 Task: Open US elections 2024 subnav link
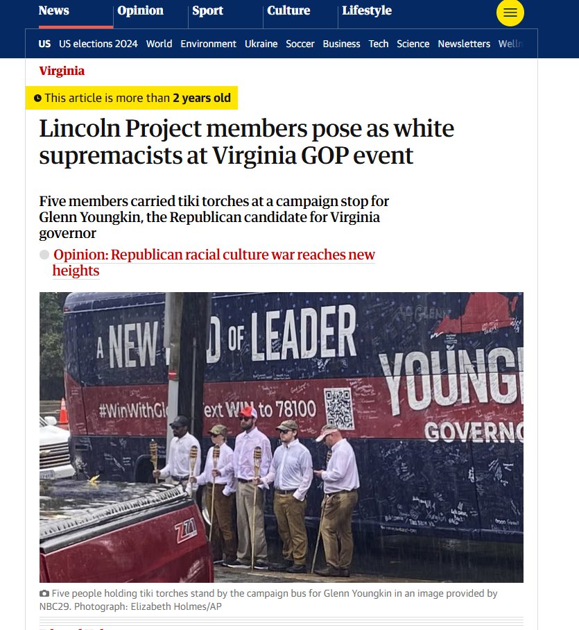point(98,44)
